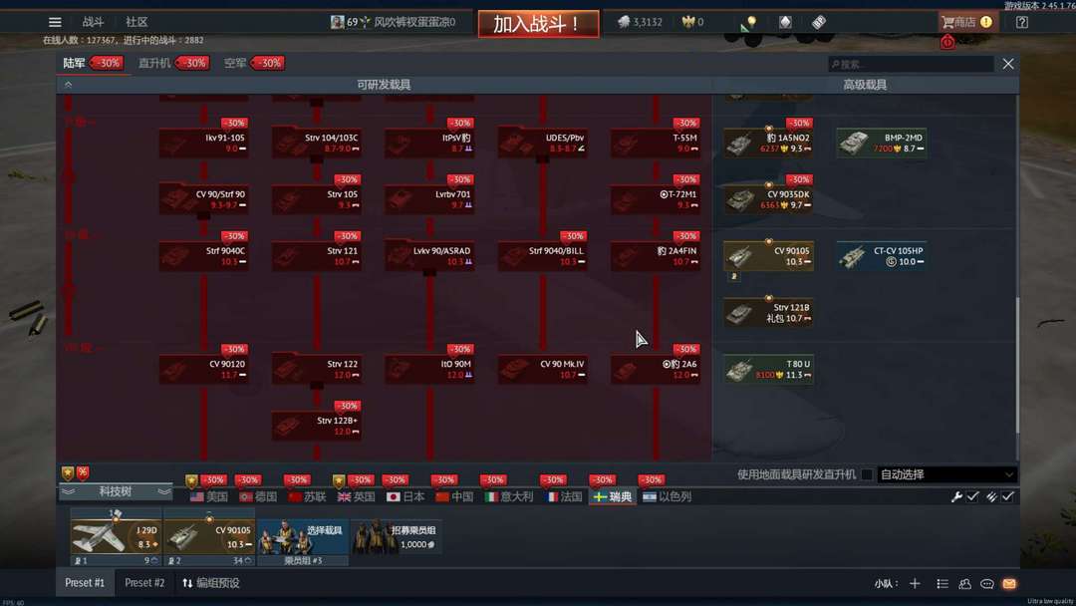
Task: Add a squad member with plus icon
Action: coord(915,583)
